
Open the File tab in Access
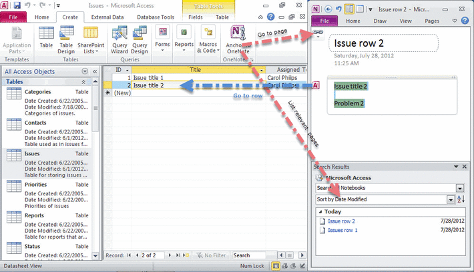(x=13, y=17)
